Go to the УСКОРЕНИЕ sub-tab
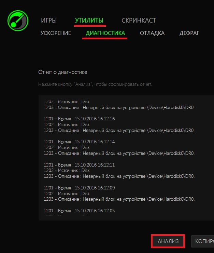214x253 pixels. pos(56,33)
